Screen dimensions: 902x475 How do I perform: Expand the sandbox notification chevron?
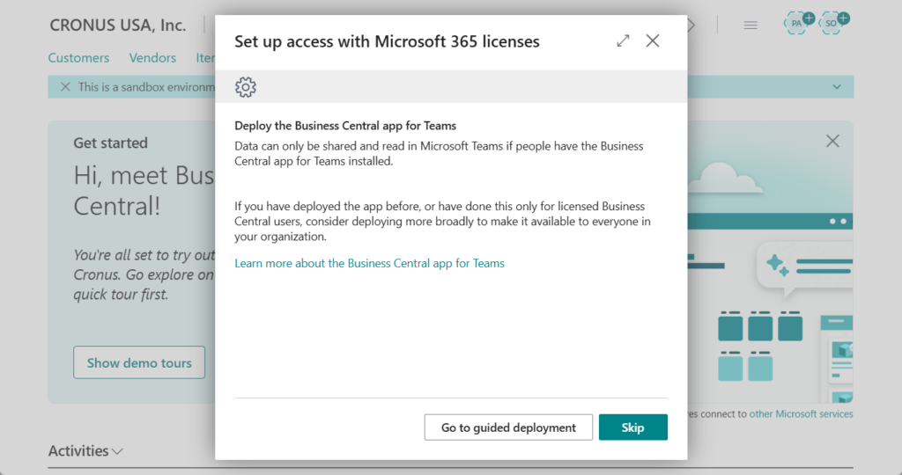(836, 87)
